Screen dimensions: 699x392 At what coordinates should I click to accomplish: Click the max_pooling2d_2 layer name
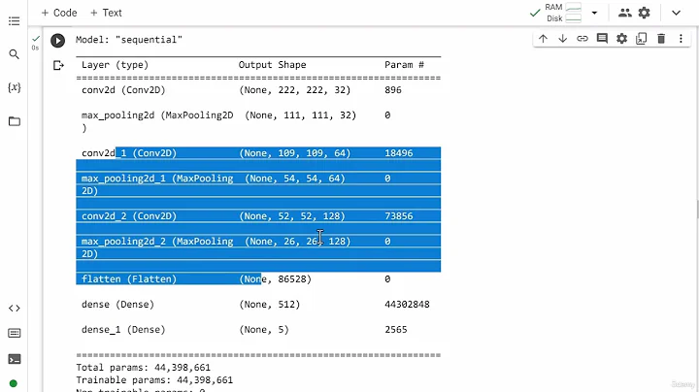coord(157,242)
